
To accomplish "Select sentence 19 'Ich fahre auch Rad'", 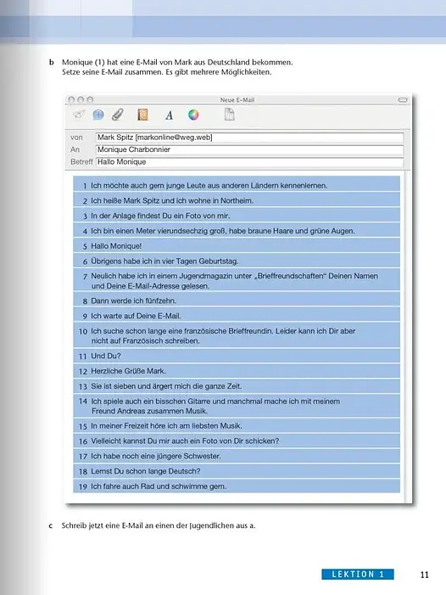I will point(237,486).
